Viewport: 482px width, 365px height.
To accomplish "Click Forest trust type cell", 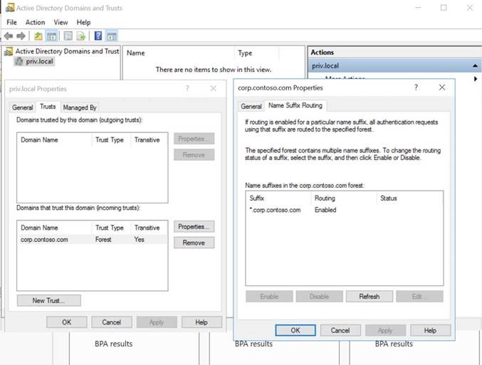I will [x=103, y=239].
